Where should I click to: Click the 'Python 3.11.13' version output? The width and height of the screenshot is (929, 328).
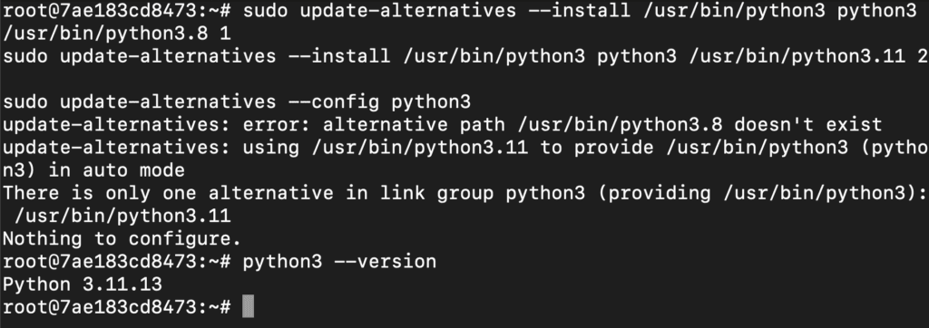tap(83, 285)
